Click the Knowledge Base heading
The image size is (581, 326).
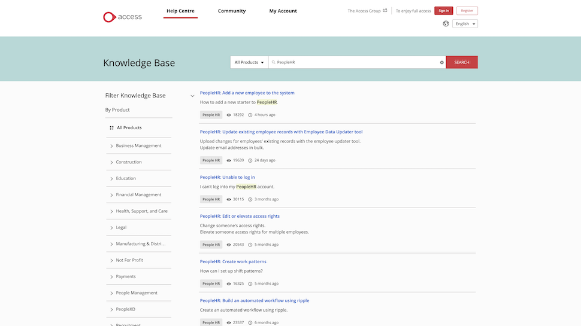[x=139, y=63]
